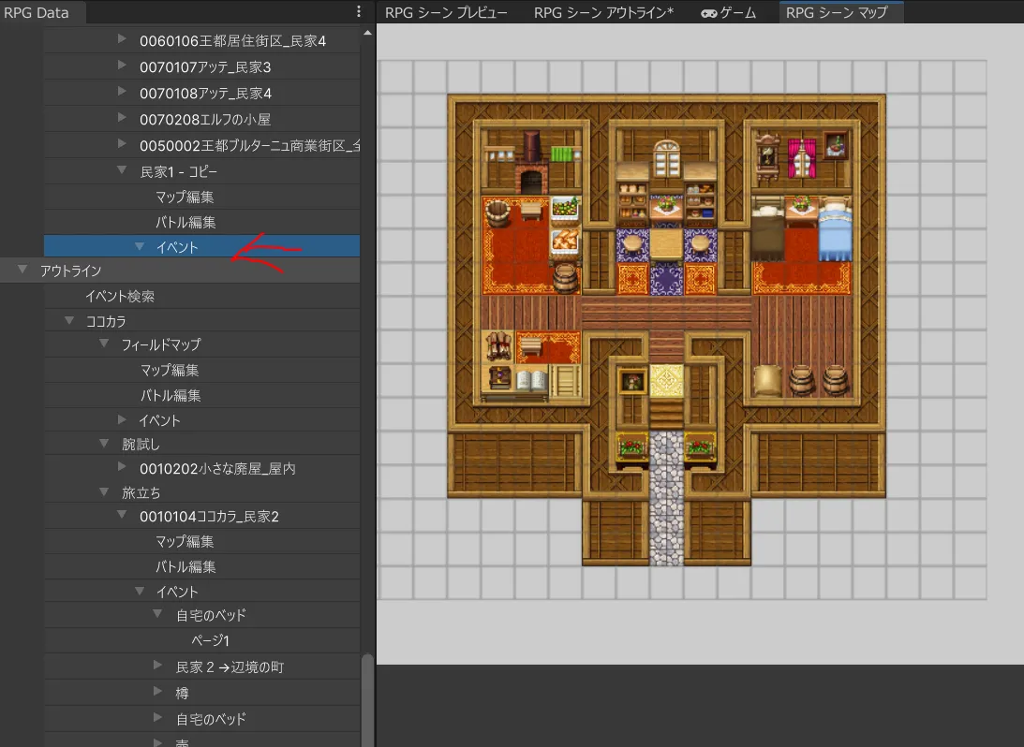
Task: Expand the 0070208エルフの小屋 map entry
Action: pos(122,119)
